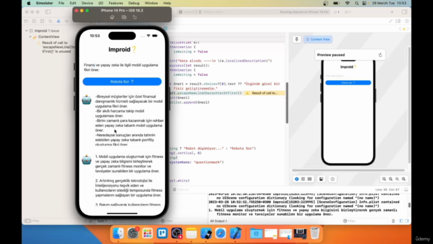Open the Apple menu

[x=28, y=3]
